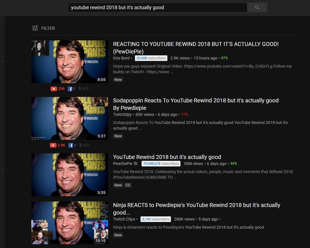Open the filter sliders icon

(35, 28)
